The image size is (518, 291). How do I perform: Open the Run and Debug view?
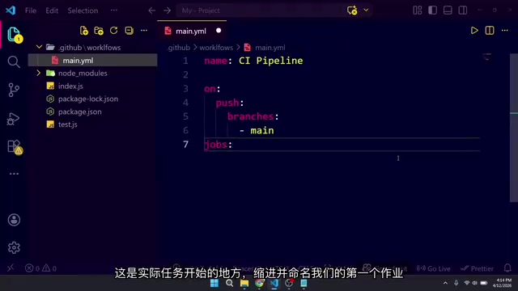click(x=13, y=119)
